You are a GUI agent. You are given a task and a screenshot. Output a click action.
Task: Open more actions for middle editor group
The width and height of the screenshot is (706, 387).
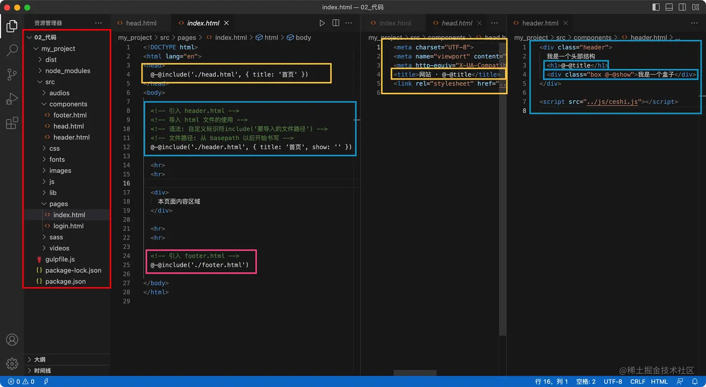pos(494,23)
